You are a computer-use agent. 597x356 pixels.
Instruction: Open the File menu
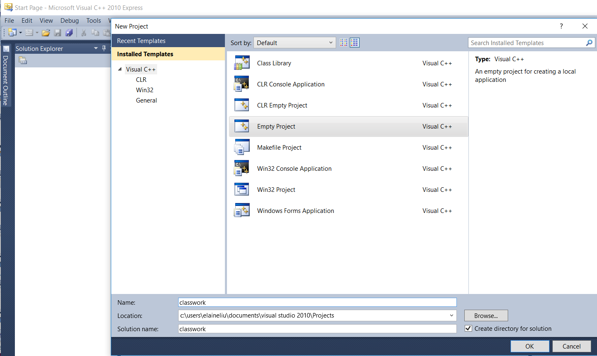tap(9, 20)
